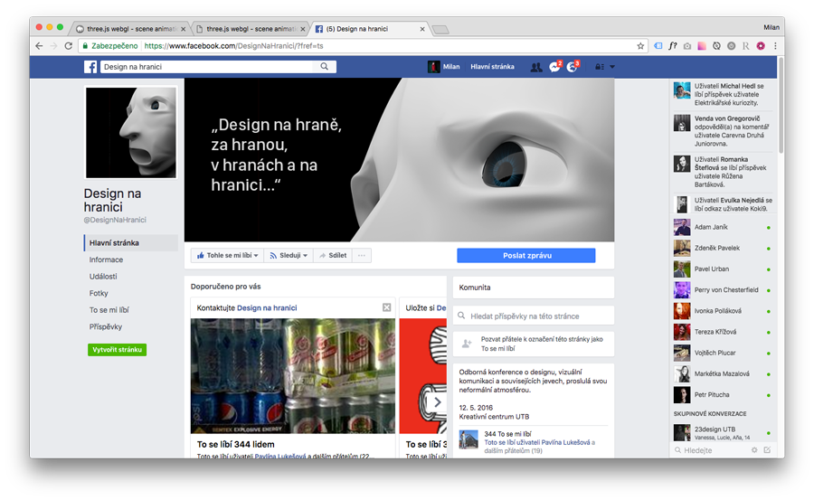Click 'Hledat příspěvky na této stránce' search field
The image size is (814, 500).
coord(534,316)
